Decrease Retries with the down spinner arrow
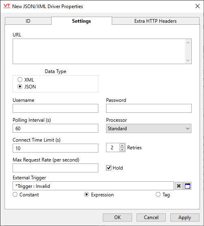 coord(122,149)
